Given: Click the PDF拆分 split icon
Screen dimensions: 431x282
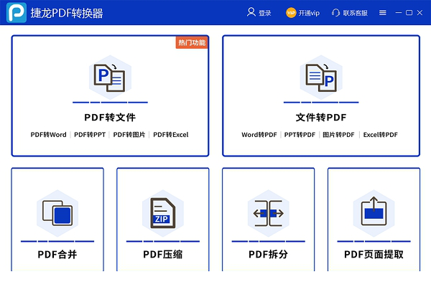Looking at the screenshot, I should pyautogui.click(x=268, y=213).
